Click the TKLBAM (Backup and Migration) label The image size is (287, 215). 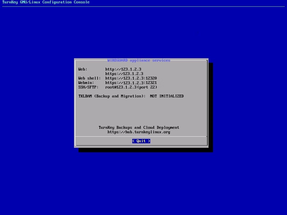(x=112, y=96)
